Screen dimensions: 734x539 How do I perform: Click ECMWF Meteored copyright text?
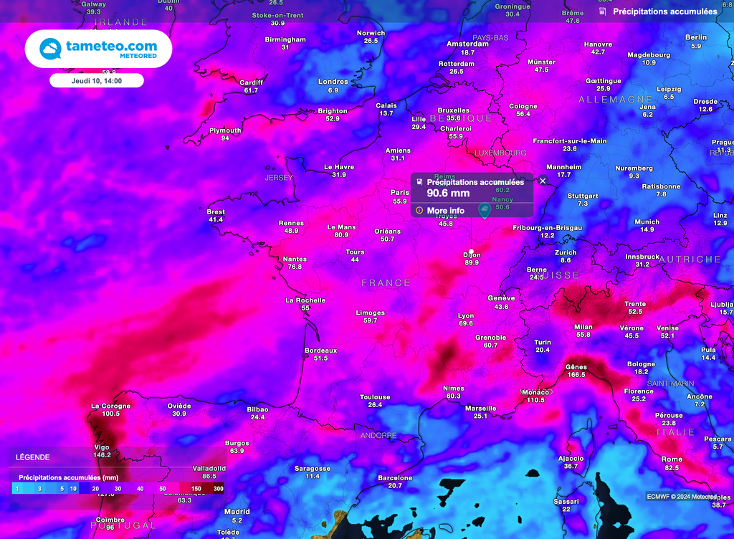coord(681,496)
